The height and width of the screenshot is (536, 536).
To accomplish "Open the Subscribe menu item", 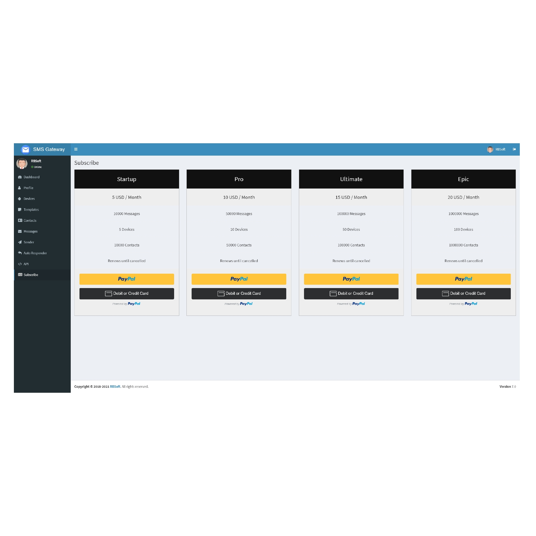I will (30, 274).
